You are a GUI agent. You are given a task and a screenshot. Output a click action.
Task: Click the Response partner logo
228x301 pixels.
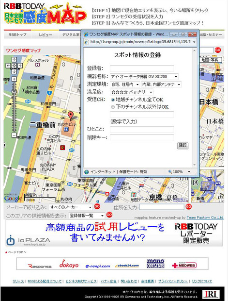(40, 266)
